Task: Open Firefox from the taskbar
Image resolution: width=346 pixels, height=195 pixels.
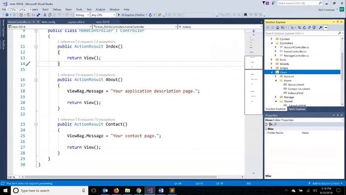Action: tap(116, 190)
